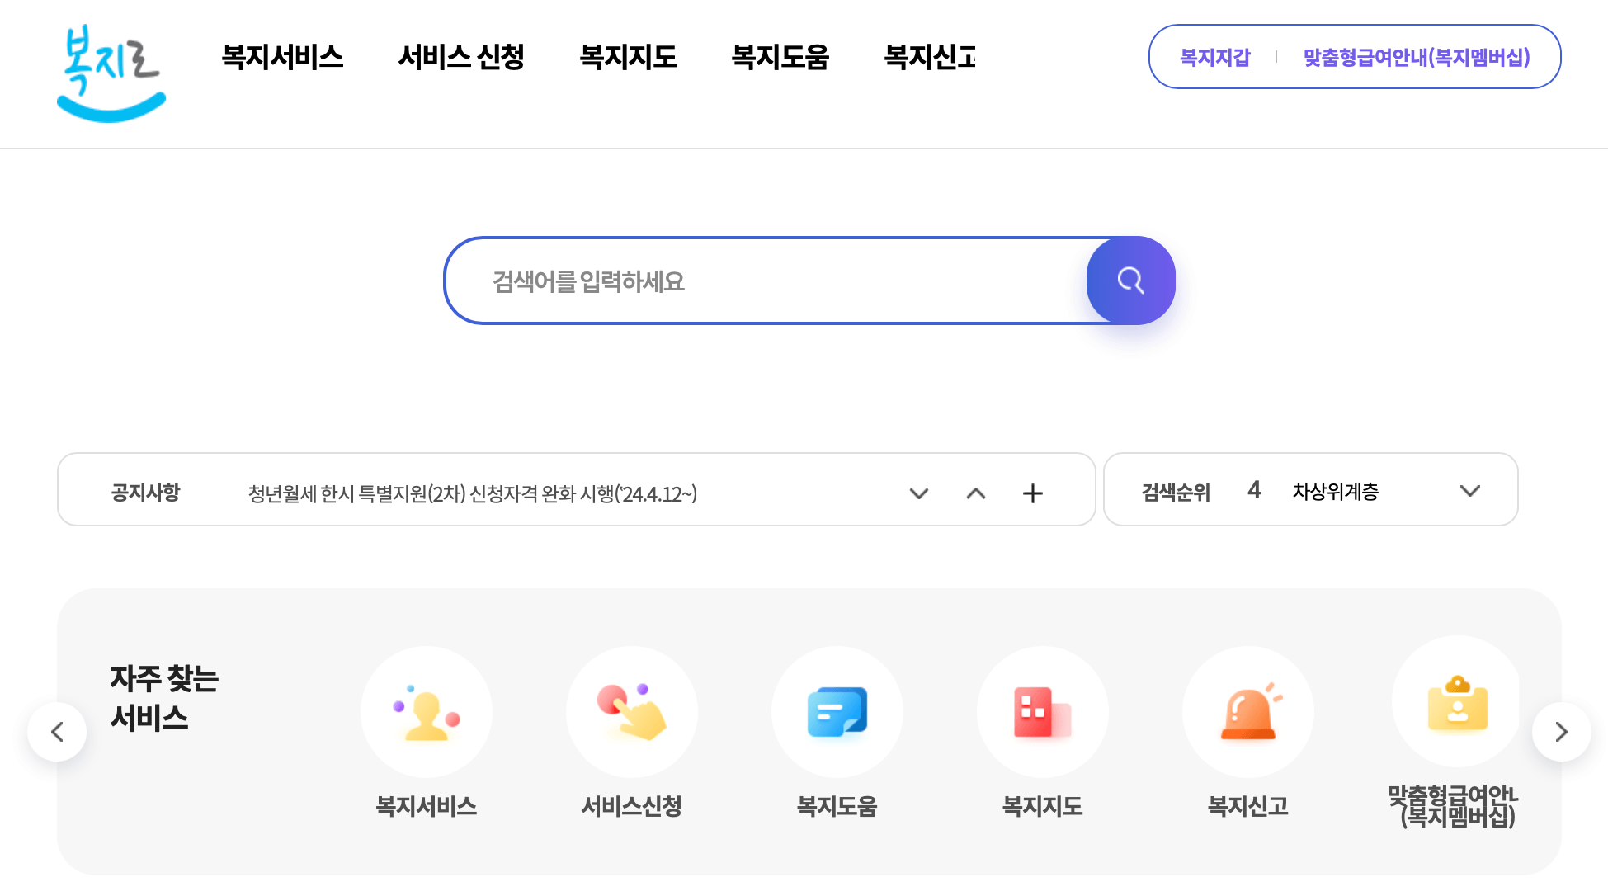The height and width of the screenshot is (896, 1608).
Task: Select the 복지서비스 person icon
Action: click(x=426, y=712)
